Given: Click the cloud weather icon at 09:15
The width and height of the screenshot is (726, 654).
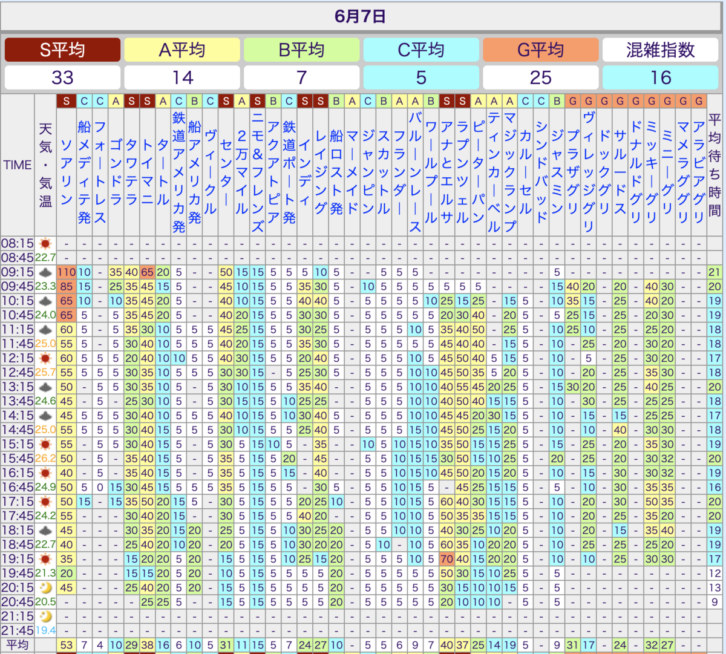Looking at the screenshot, I should point(45,273).
